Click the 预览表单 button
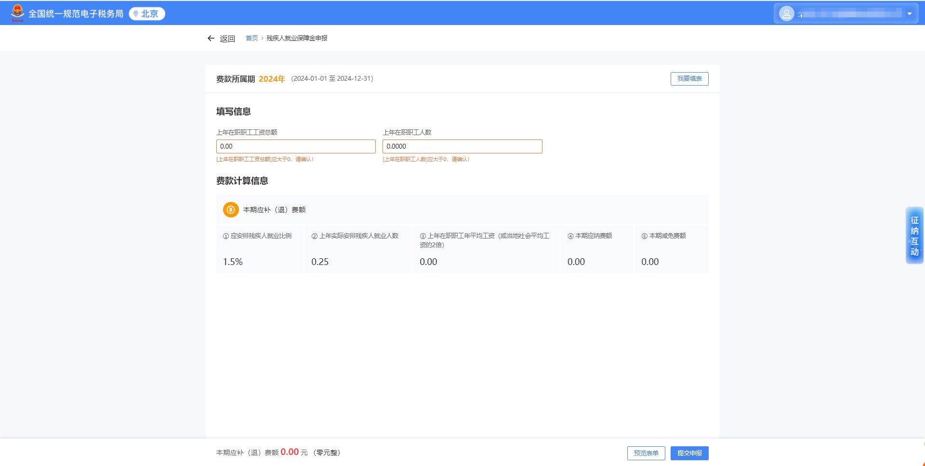 [x=646, y=453]
